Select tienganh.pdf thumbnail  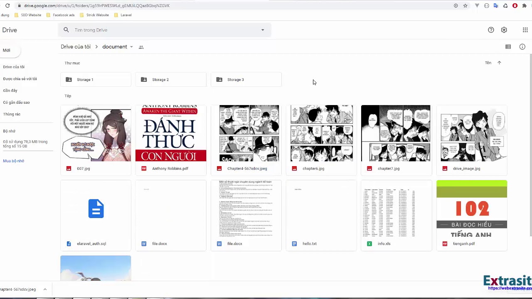(472, 208)
